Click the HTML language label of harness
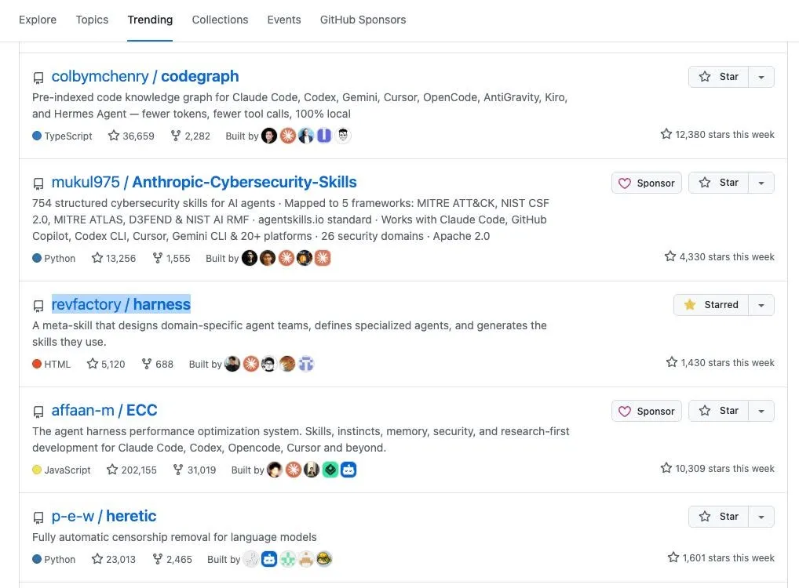The image size is (799, 588). tap(57, 364)
